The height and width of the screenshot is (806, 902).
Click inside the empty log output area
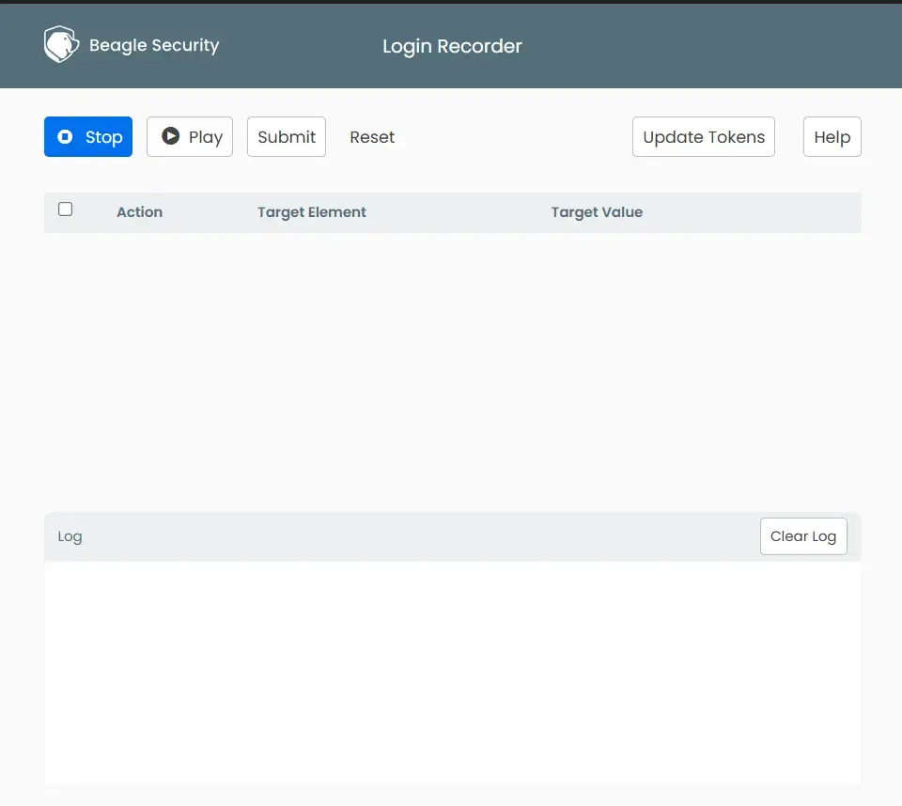453,674
